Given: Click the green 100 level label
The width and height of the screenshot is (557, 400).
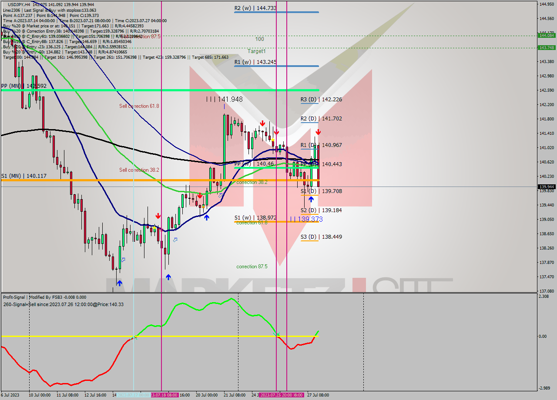Looking at the screenshot, I should [x=260, y=39].
